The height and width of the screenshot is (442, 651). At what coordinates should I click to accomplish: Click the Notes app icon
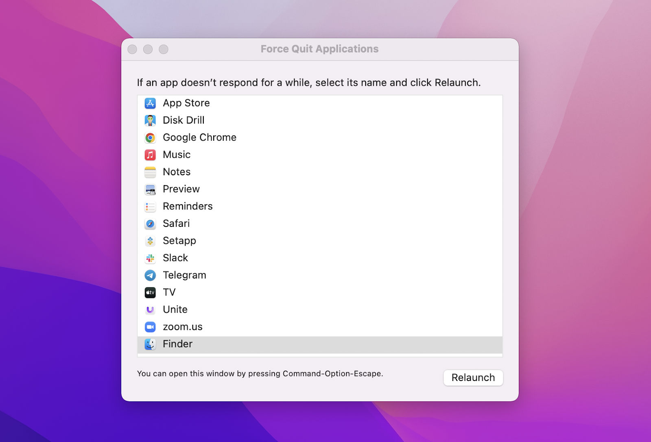click(150, 172)
